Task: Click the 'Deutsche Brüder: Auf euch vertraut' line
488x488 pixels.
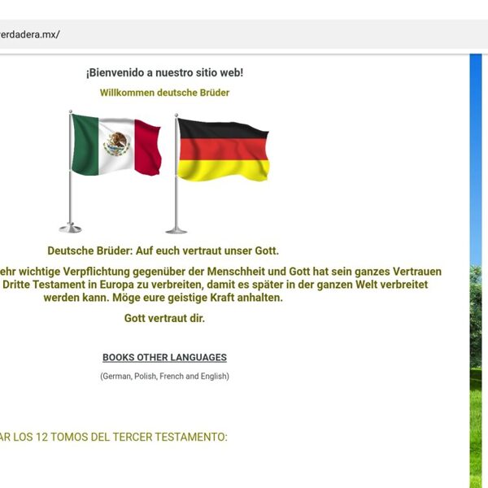Action: point(163,251)
